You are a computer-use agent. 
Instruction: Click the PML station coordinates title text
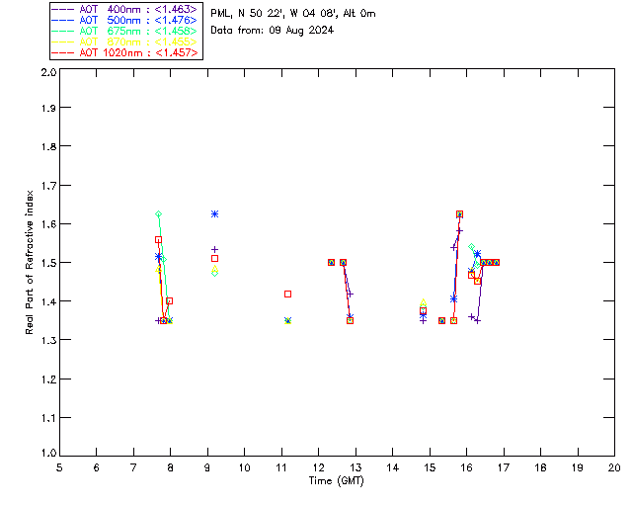293,13
